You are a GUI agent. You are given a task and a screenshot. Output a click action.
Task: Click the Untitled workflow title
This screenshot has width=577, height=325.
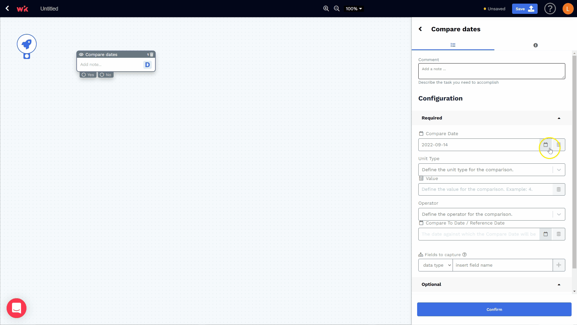[x=49, y=9]
